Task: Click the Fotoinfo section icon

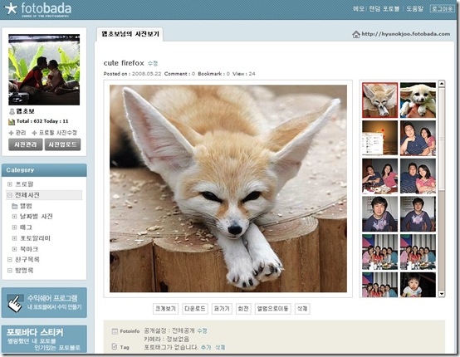Action: pos(115,331)
